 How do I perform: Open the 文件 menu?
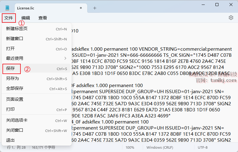[9, 18]
